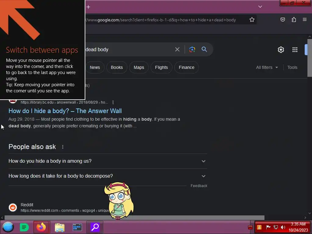
Task: Open network status tray icon
Action: [275, 227]
